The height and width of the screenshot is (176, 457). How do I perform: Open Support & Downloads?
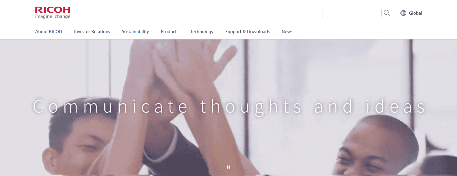(247, 32)
